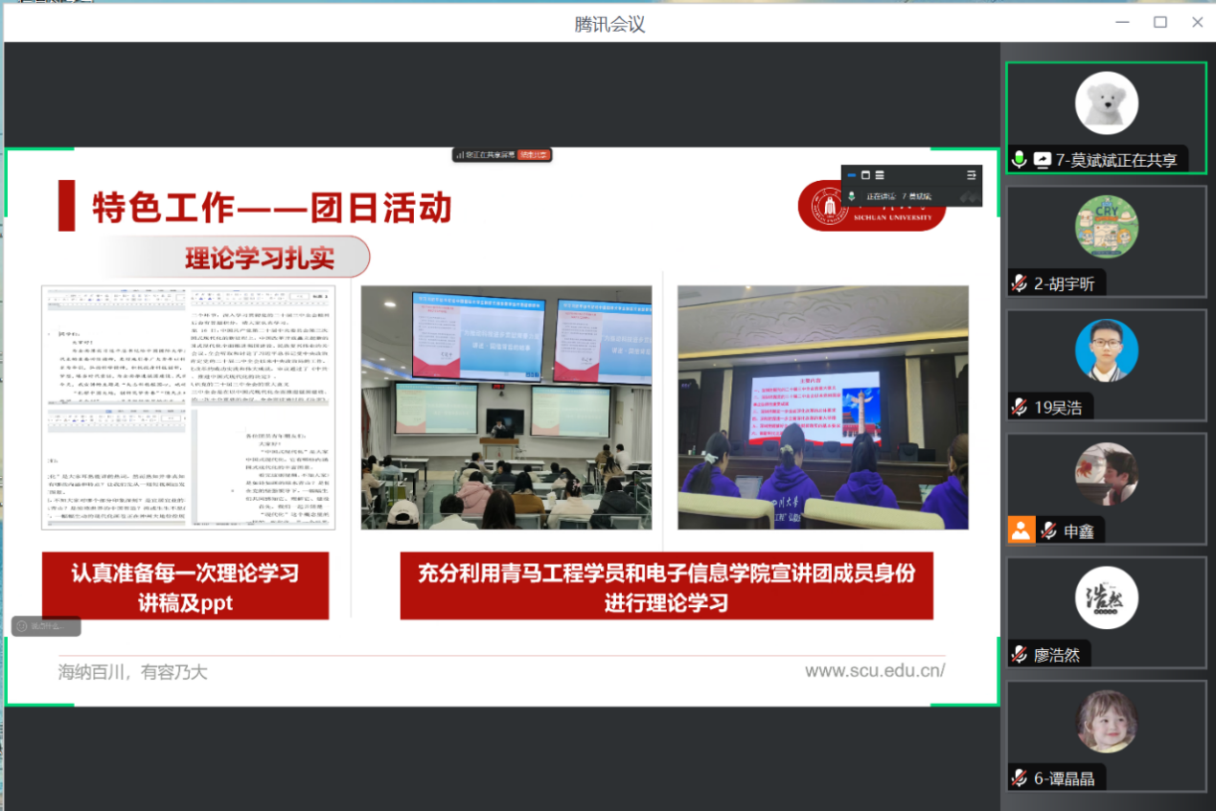Click the www.scu.edu.cn link on the slide

tap(875, 671)
